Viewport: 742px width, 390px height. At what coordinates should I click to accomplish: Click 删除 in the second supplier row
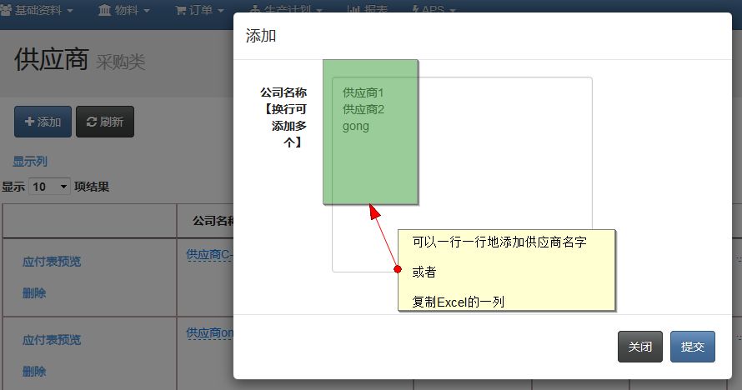pyautogui.click(x=34, y=372)
